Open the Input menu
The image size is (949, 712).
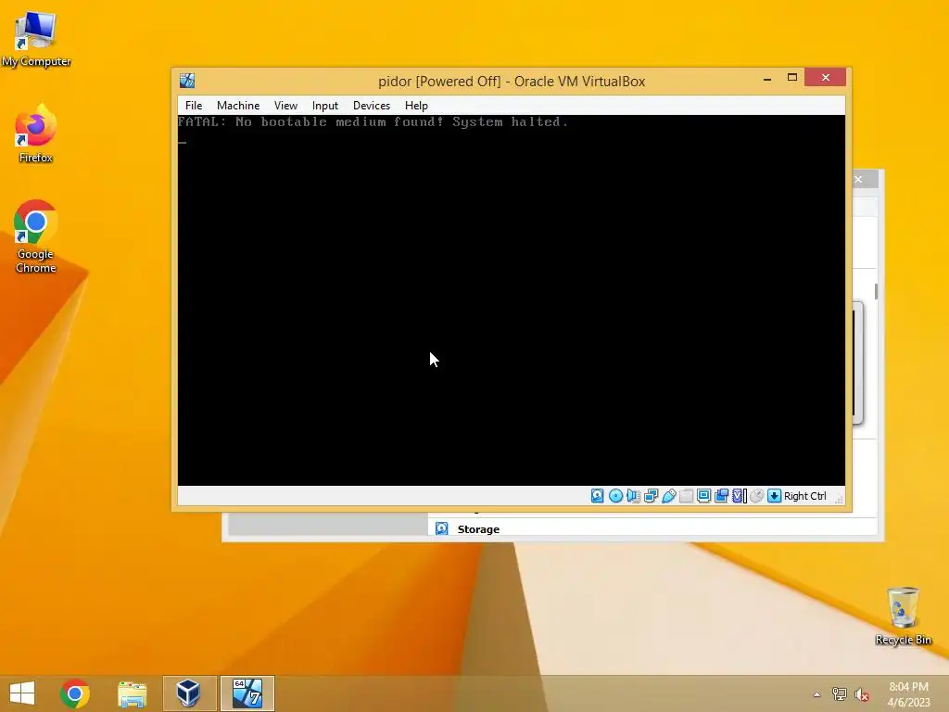click(325, 106)
